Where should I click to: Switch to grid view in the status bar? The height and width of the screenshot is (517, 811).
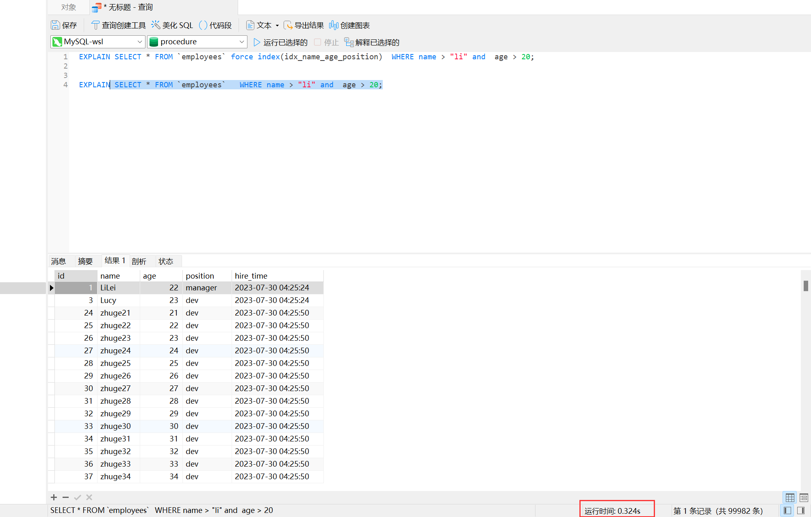click(x=789, y=497)
